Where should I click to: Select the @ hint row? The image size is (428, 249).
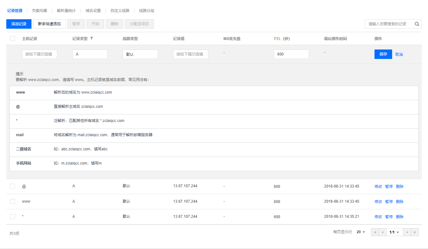214,107
